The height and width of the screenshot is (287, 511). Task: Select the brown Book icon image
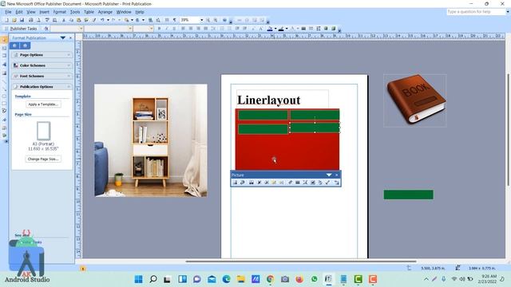coord(415,100)
